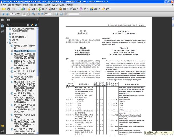The width and height of the screenshot is (174, 139).
Task: Open the 多媒体 (Multimedia) dropdown
Action: (95, 9)
